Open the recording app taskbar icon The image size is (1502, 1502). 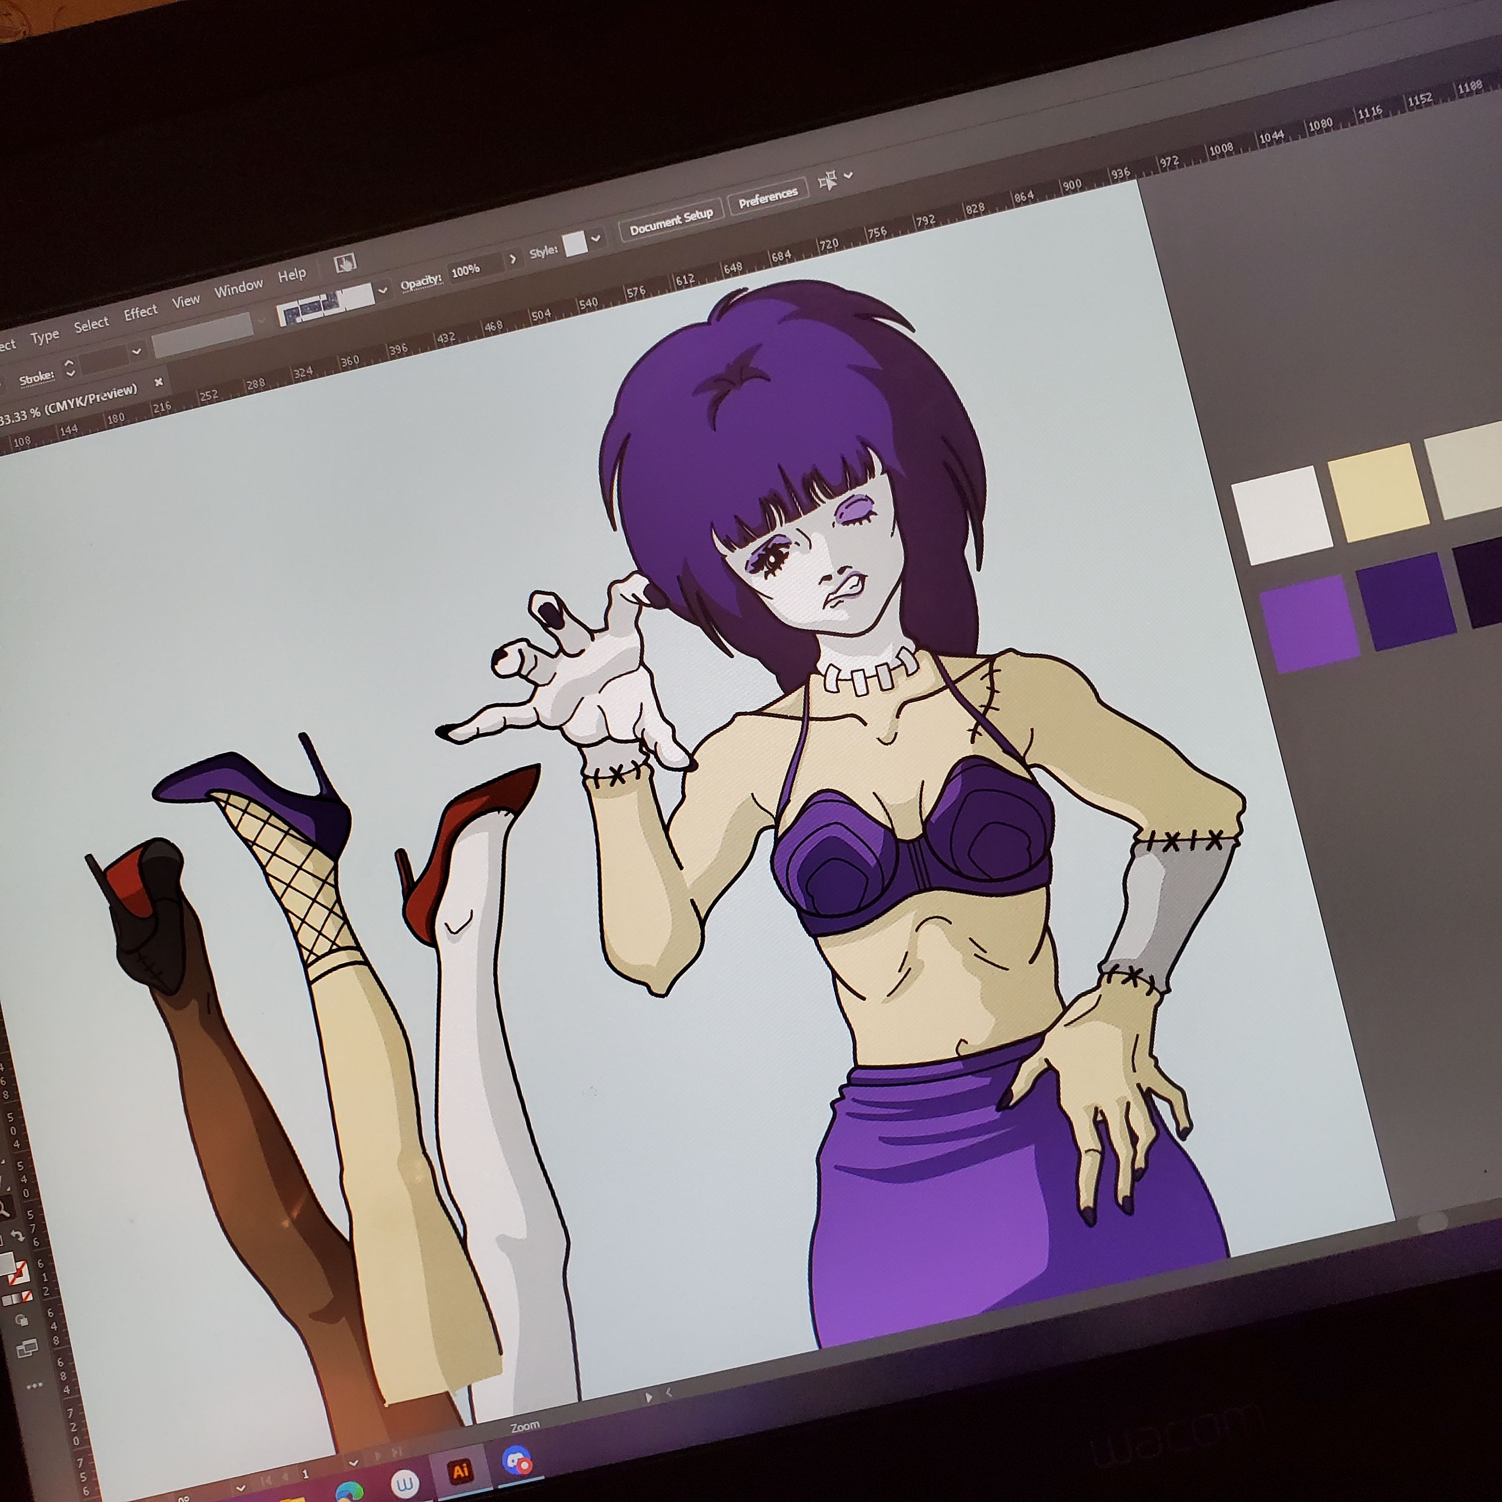(x=517, y=1460)
